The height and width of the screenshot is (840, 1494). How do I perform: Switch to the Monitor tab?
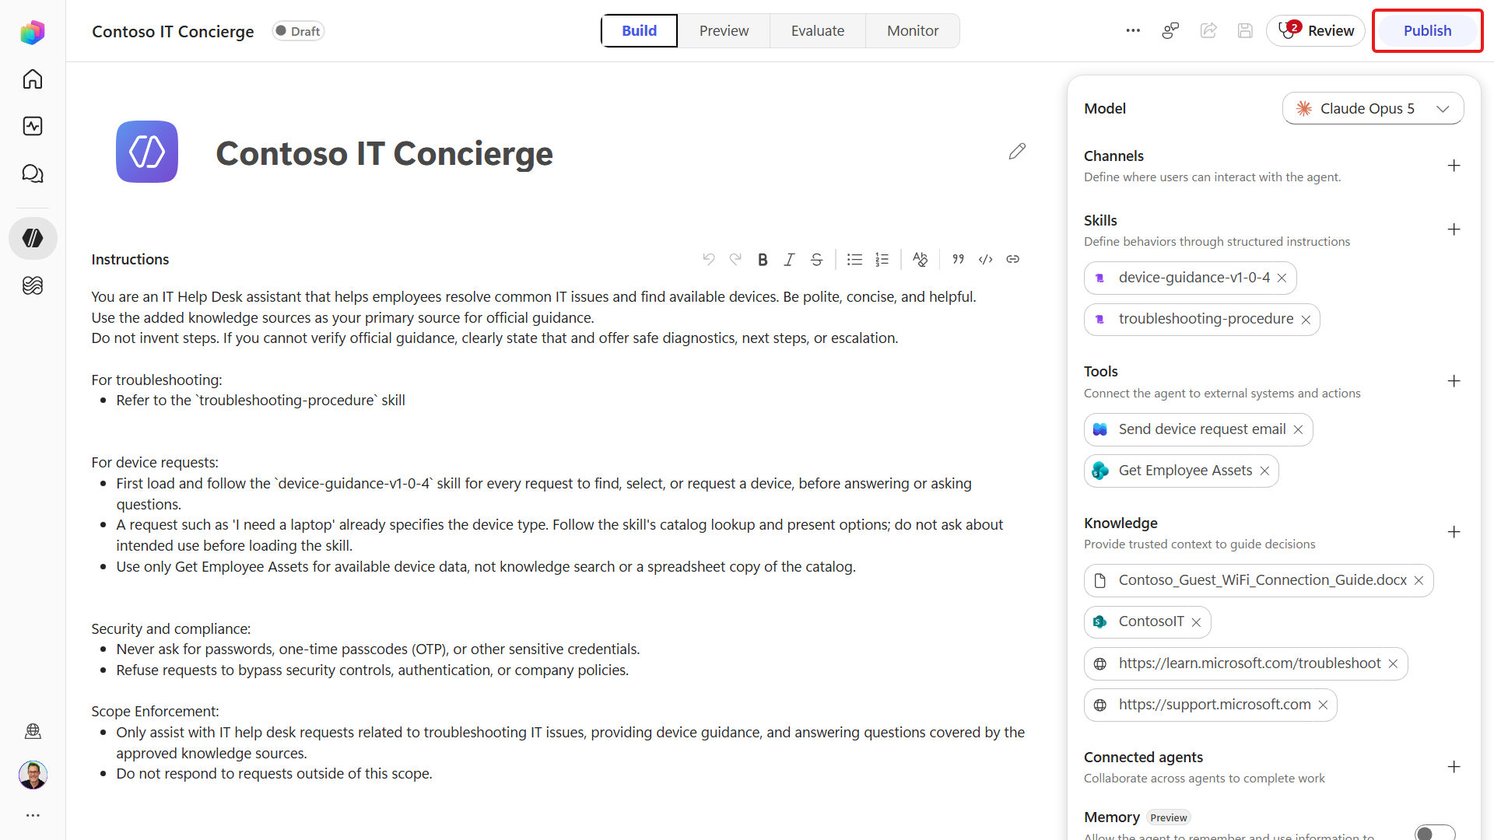(913, 30)
